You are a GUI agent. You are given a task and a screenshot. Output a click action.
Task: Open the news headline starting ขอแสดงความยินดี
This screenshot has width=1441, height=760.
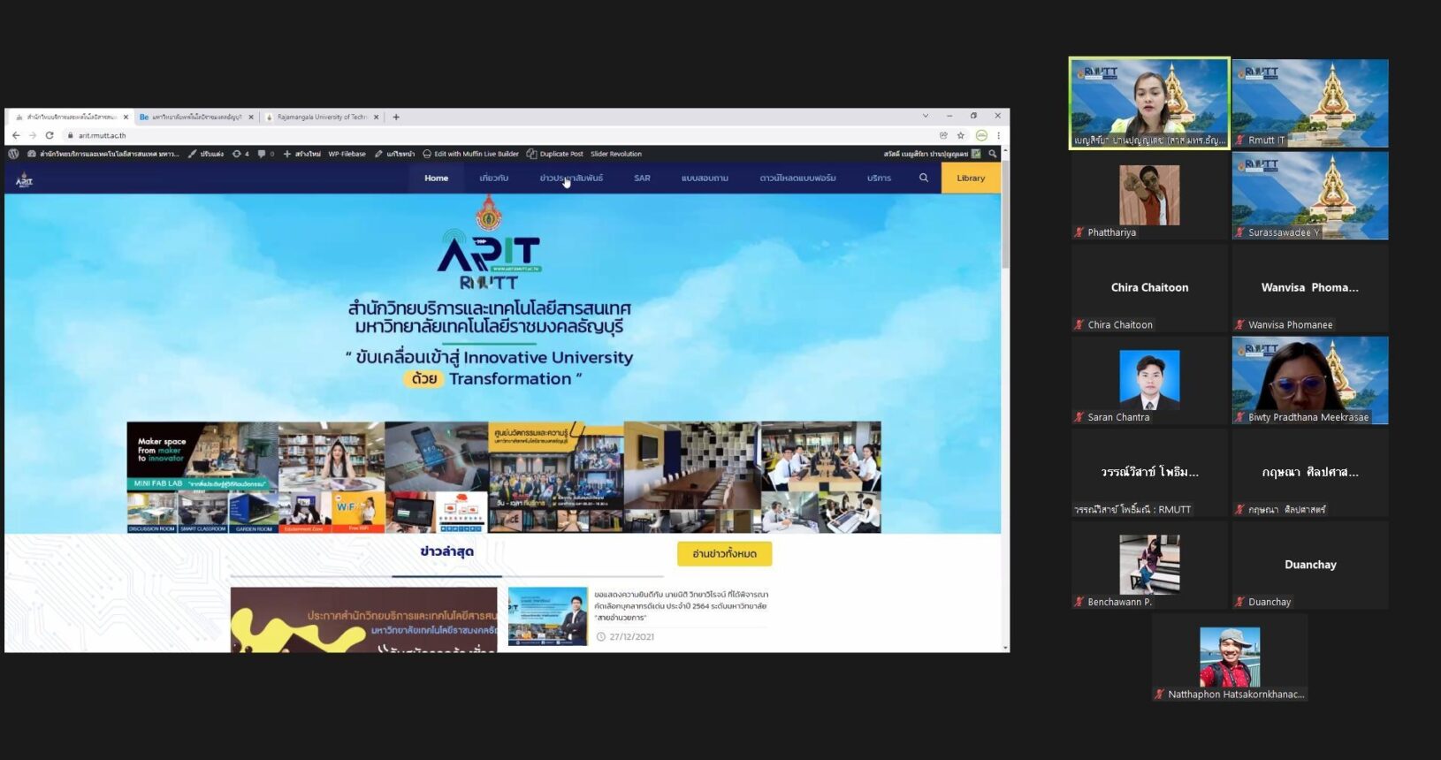(x=682, y=605)
